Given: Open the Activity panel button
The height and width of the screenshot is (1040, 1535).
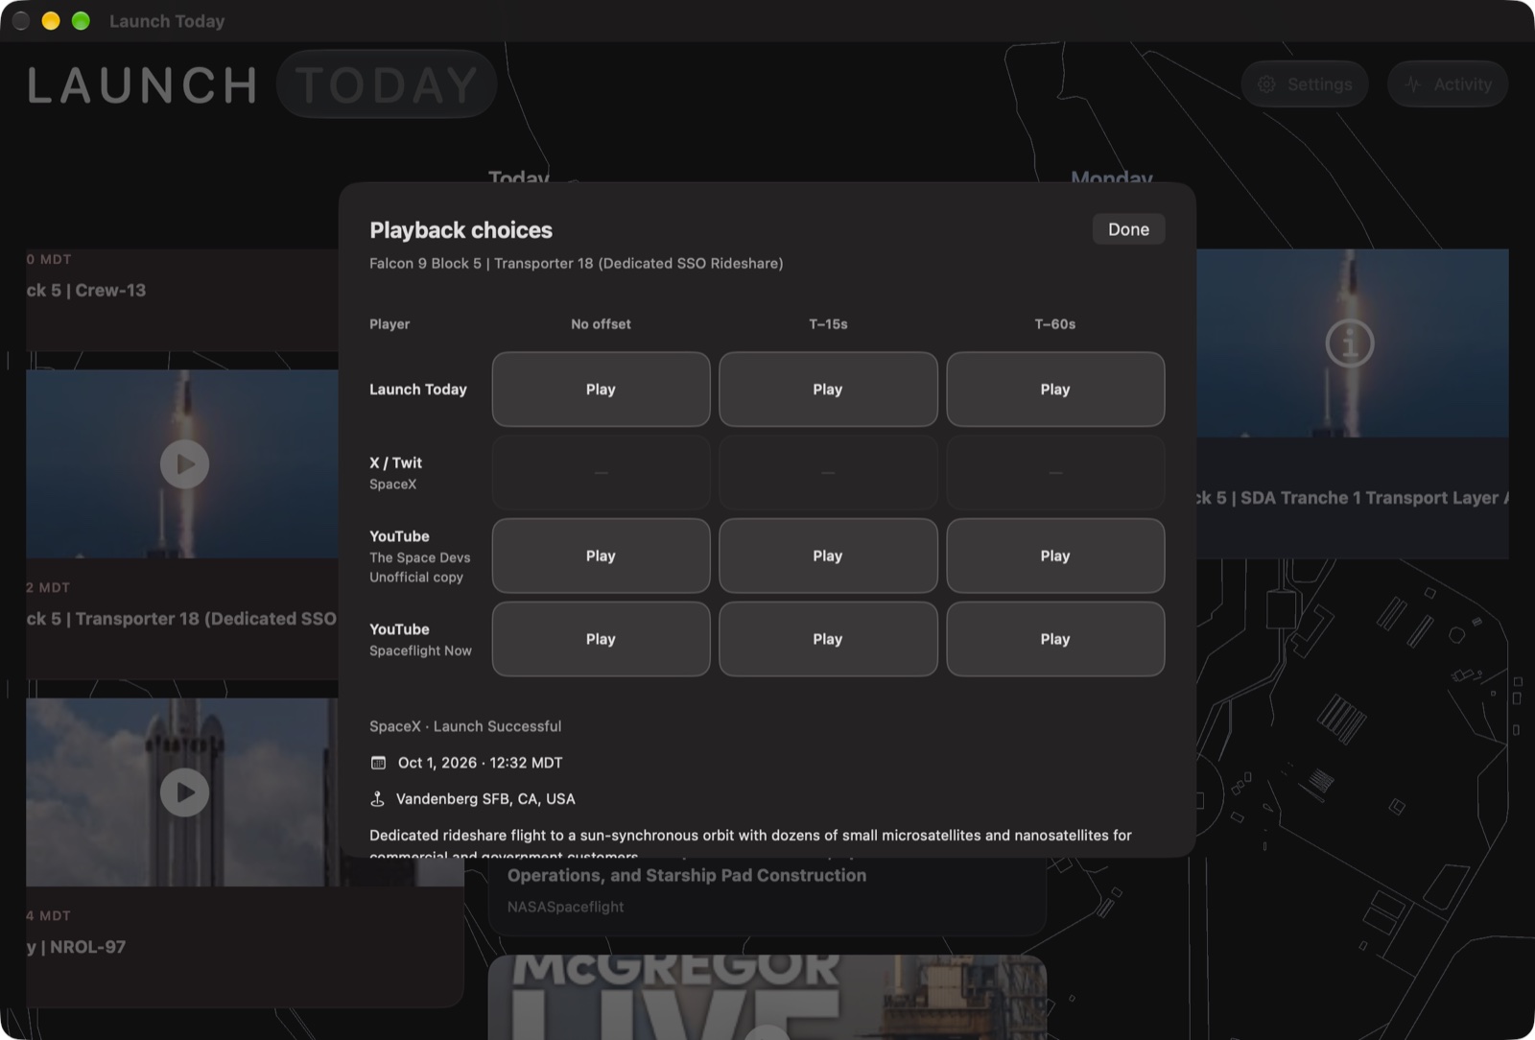Looking at the screenshot, I should pyautogui.click(x=1448, y=84).
